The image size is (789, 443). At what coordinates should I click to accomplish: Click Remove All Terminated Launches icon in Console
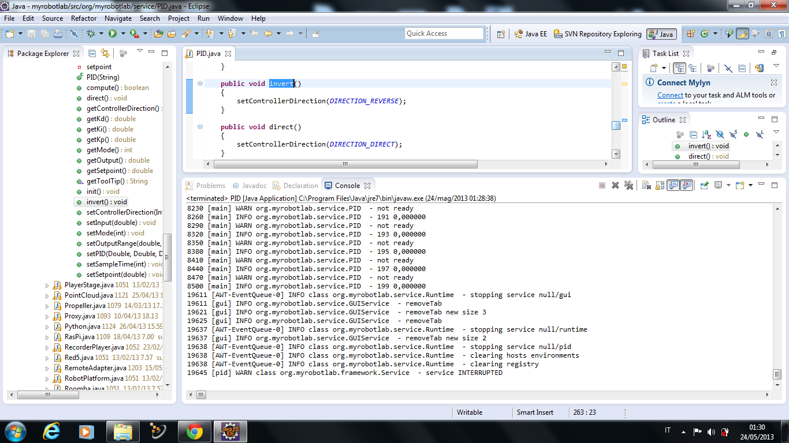[628, 185]
